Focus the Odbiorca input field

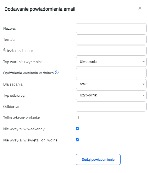point(111,106)
